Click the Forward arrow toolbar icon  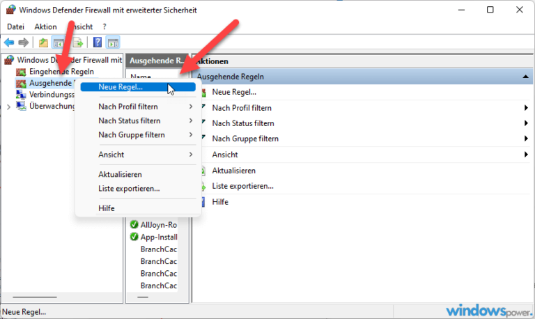tap(24, 42)
